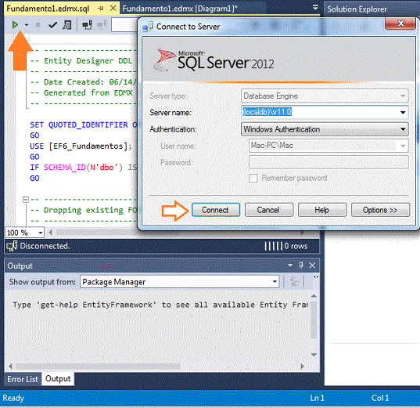Click the Output vertical scrollbar thumb
Viewport: 420px width, 408px height.
pos(314,320)
